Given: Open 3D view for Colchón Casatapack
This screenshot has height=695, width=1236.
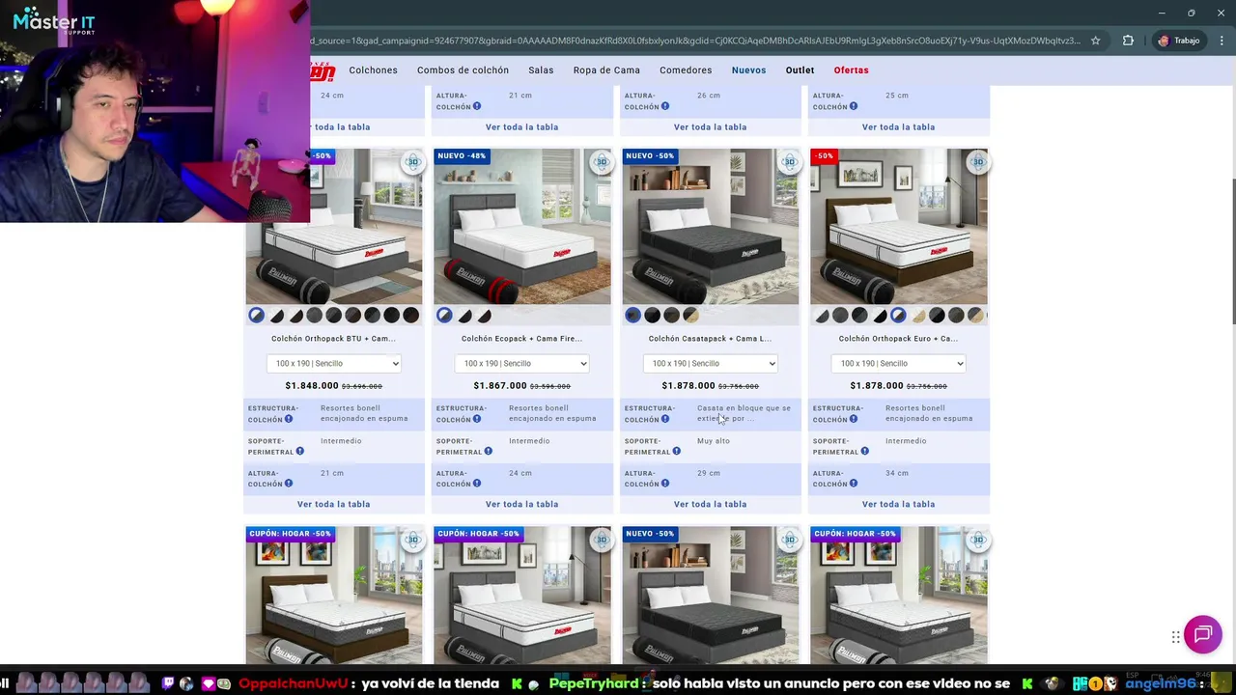Looking at the screenshot, I should [790, 161].
